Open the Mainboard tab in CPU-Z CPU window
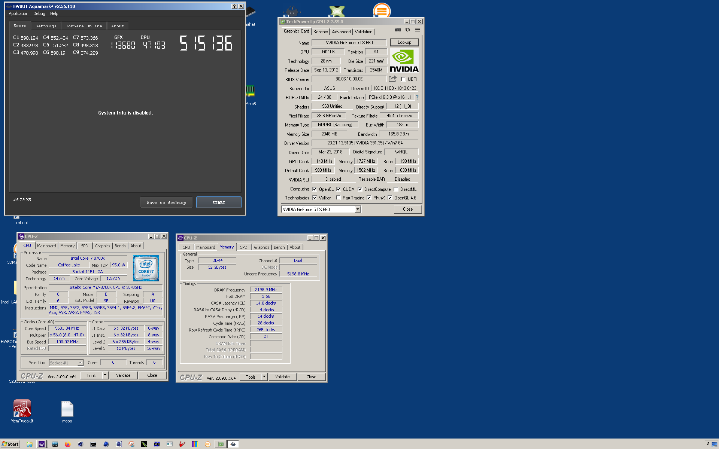The image size is (719, 449). click(x=46, y=246)
